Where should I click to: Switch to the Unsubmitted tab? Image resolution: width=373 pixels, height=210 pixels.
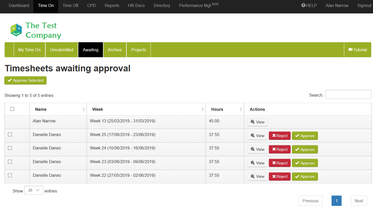point(62,50)
